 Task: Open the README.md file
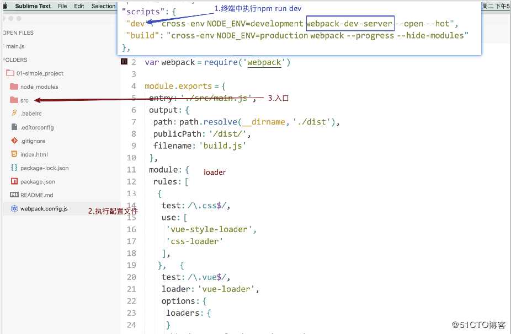click(36, 195)
